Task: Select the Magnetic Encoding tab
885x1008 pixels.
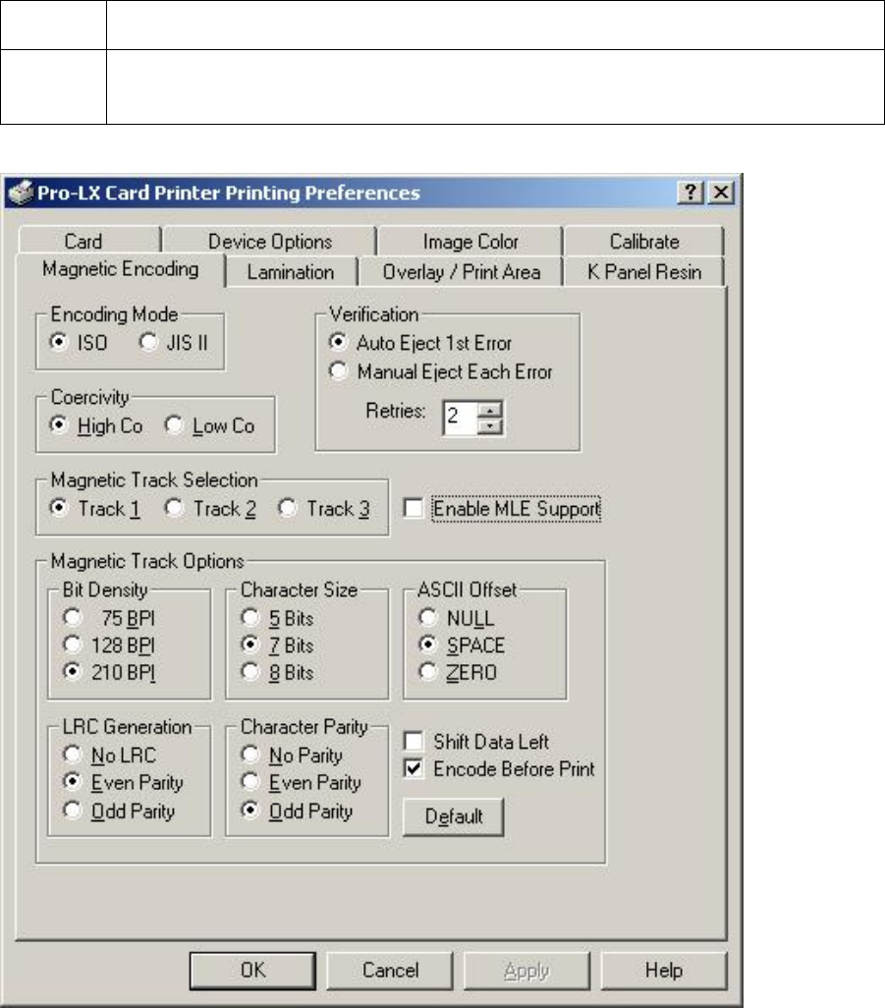Action: [x=120, y=269]
